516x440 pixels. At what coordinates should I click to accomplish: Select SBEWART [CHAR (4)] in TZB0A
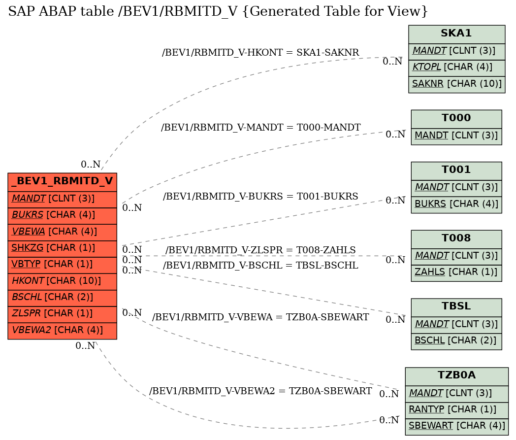(457, 427)
